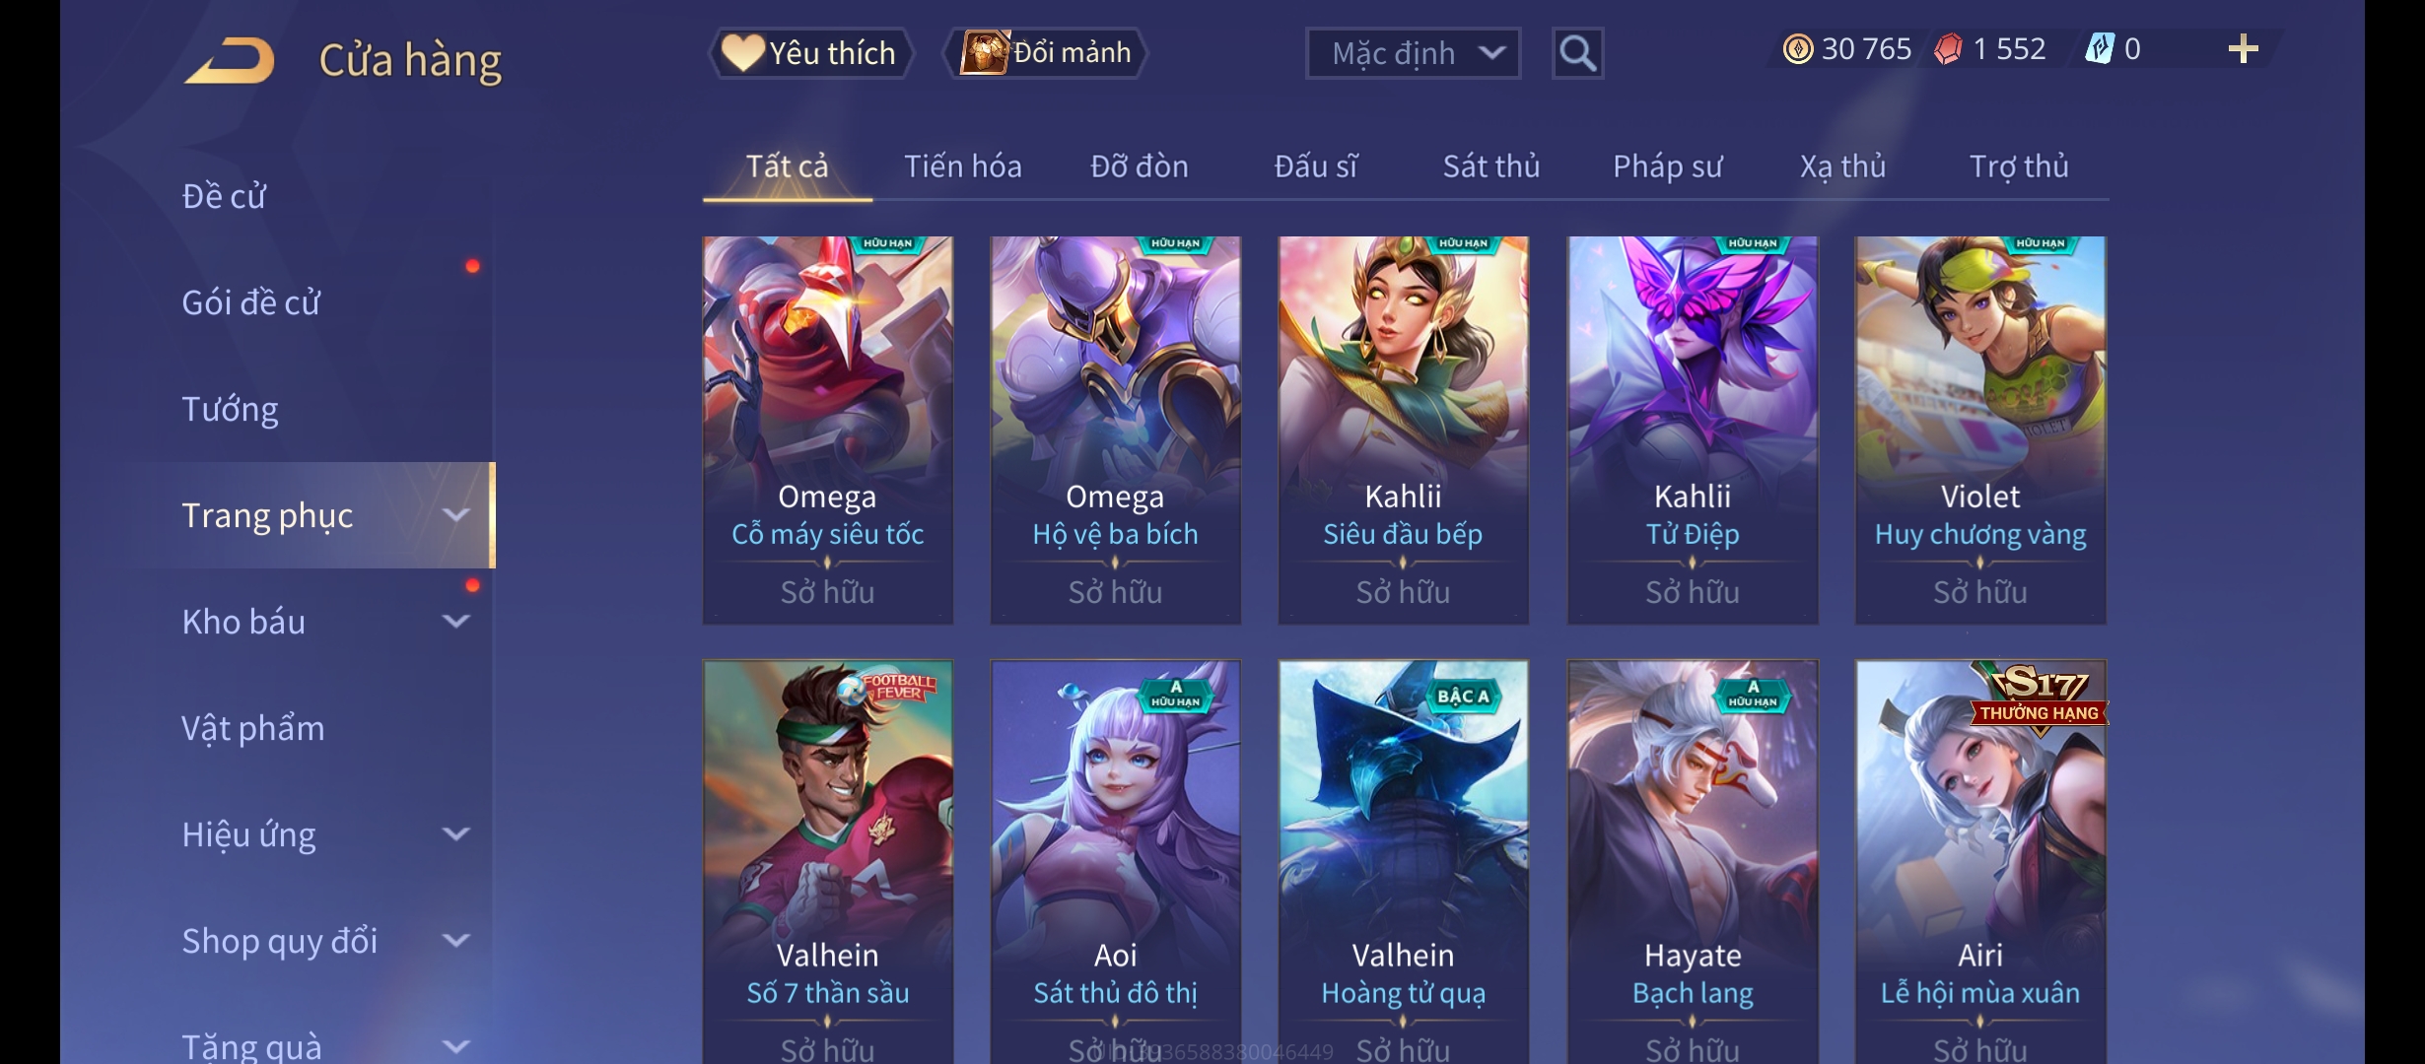Tap the heart icon on Yêu thích
Viewport: 2425px width, 1064px height.
coord(742,52)
